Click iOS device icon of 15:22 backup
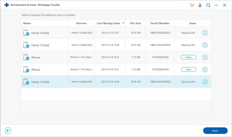The width and height of the screenshot is (232, 137). tap(26, 57)
